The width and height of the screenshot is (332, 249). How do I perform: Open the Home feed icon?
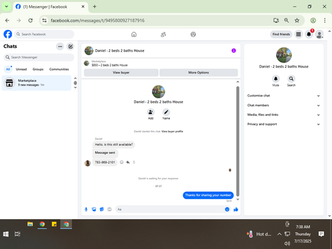pos(134,35)
